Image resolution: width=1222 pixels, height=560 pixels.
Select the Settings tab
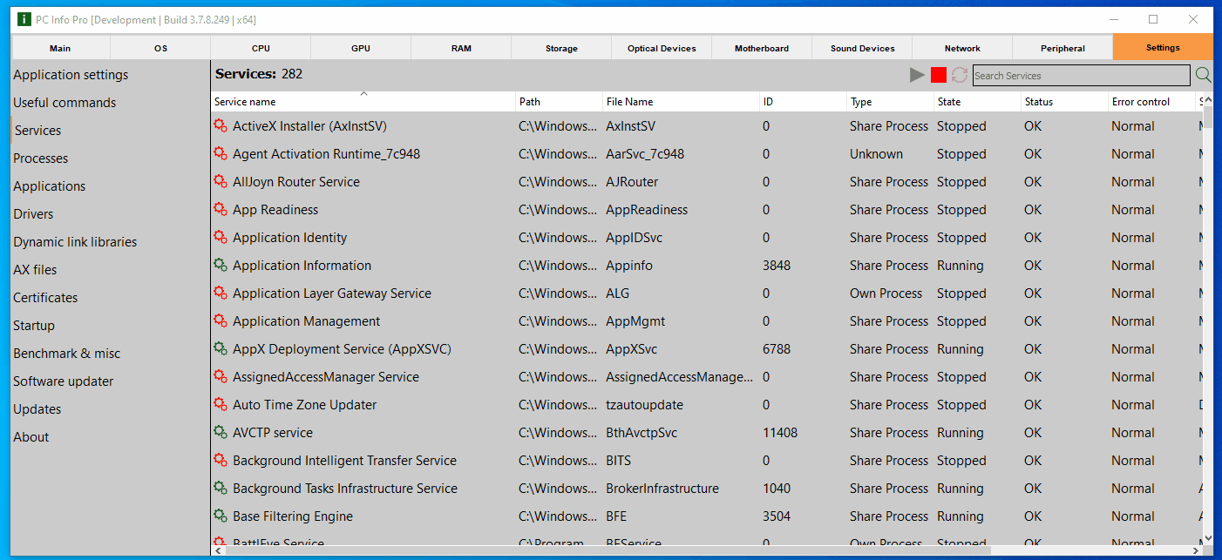coord(1163,47)
